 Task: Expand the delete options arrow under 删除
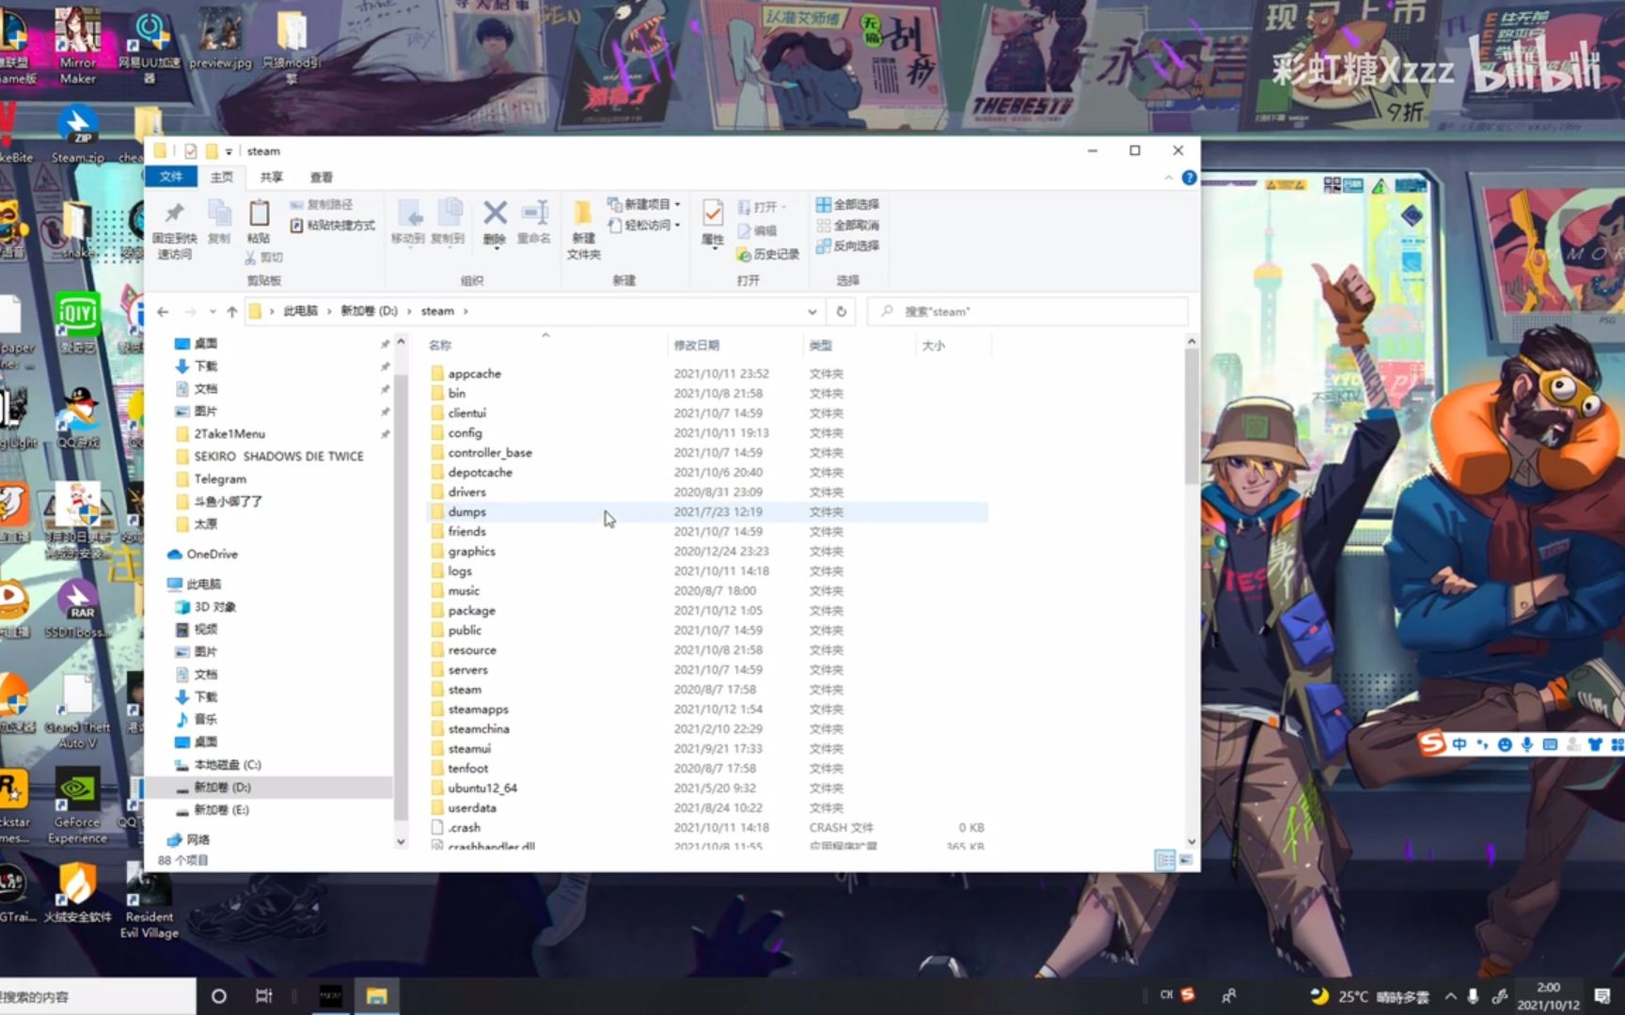point(495,248)
